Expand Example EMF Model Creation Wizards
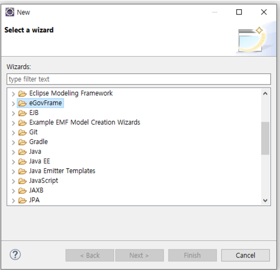 14,123
